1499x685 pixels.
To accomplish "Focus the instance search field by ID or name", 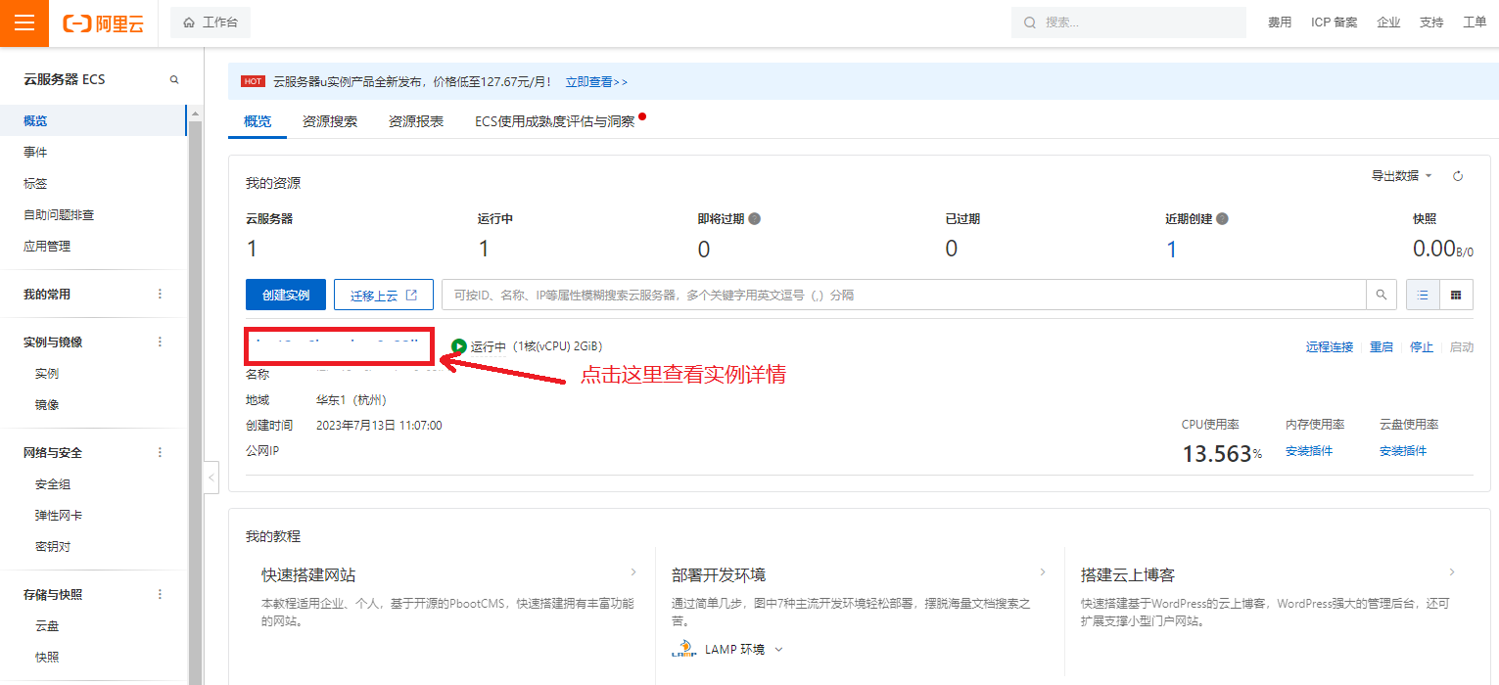I will point(904,295).
